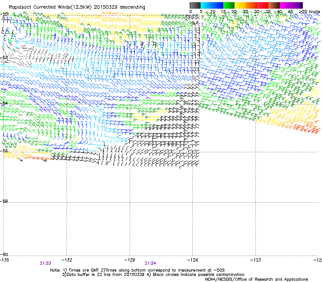Click the -60 latitude label
This screenshot has height=282, width=322.
[4, 255]
